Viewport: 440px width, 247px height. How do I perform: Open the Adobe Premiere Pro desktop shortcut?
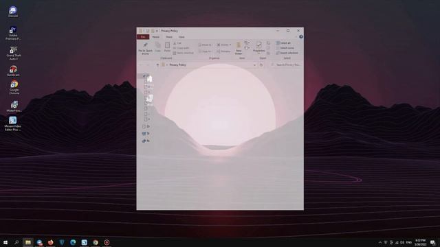click(13, 34)
